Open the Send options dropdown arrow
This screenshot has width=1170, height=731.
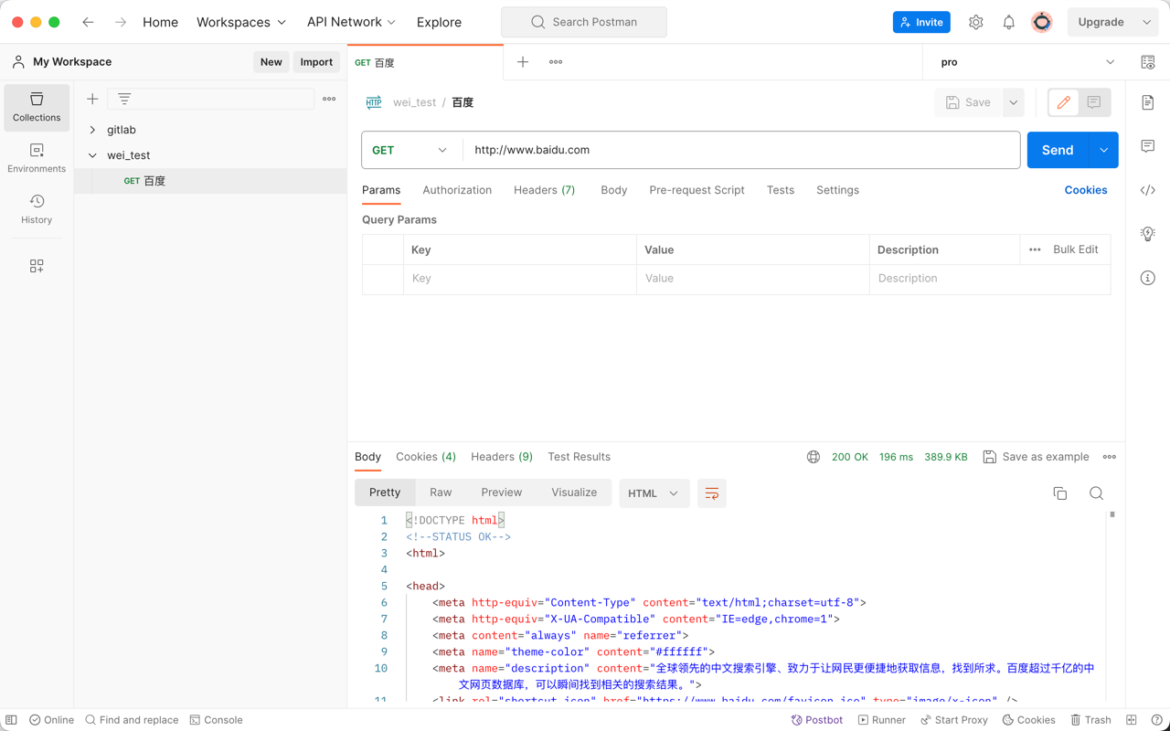1103,150
